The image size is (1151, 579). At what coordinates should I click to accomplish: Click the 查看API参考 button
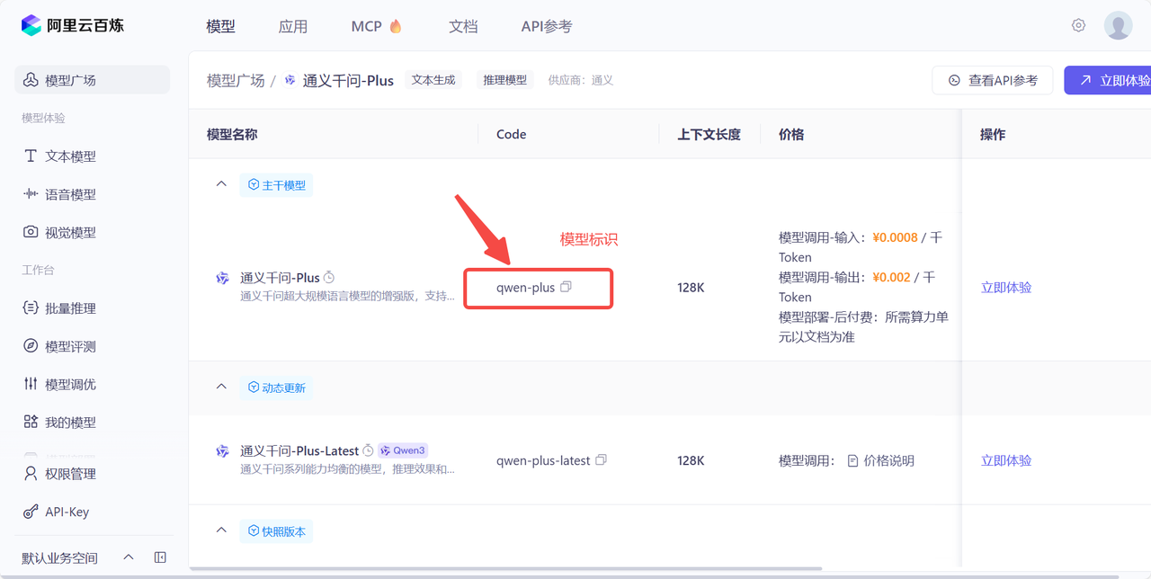[x=993, y=80]
